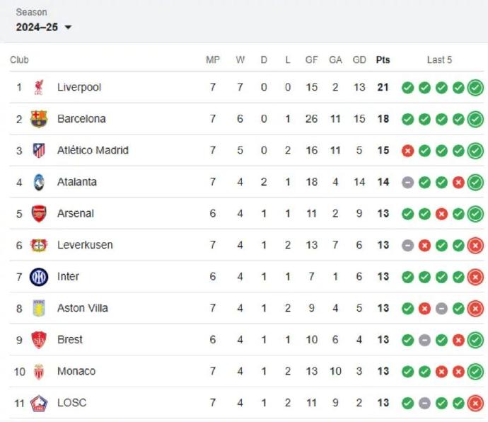Click Liverpool's most recent circled win icon
The height and width of the screenshot is (422, 488).
point(475,88)
